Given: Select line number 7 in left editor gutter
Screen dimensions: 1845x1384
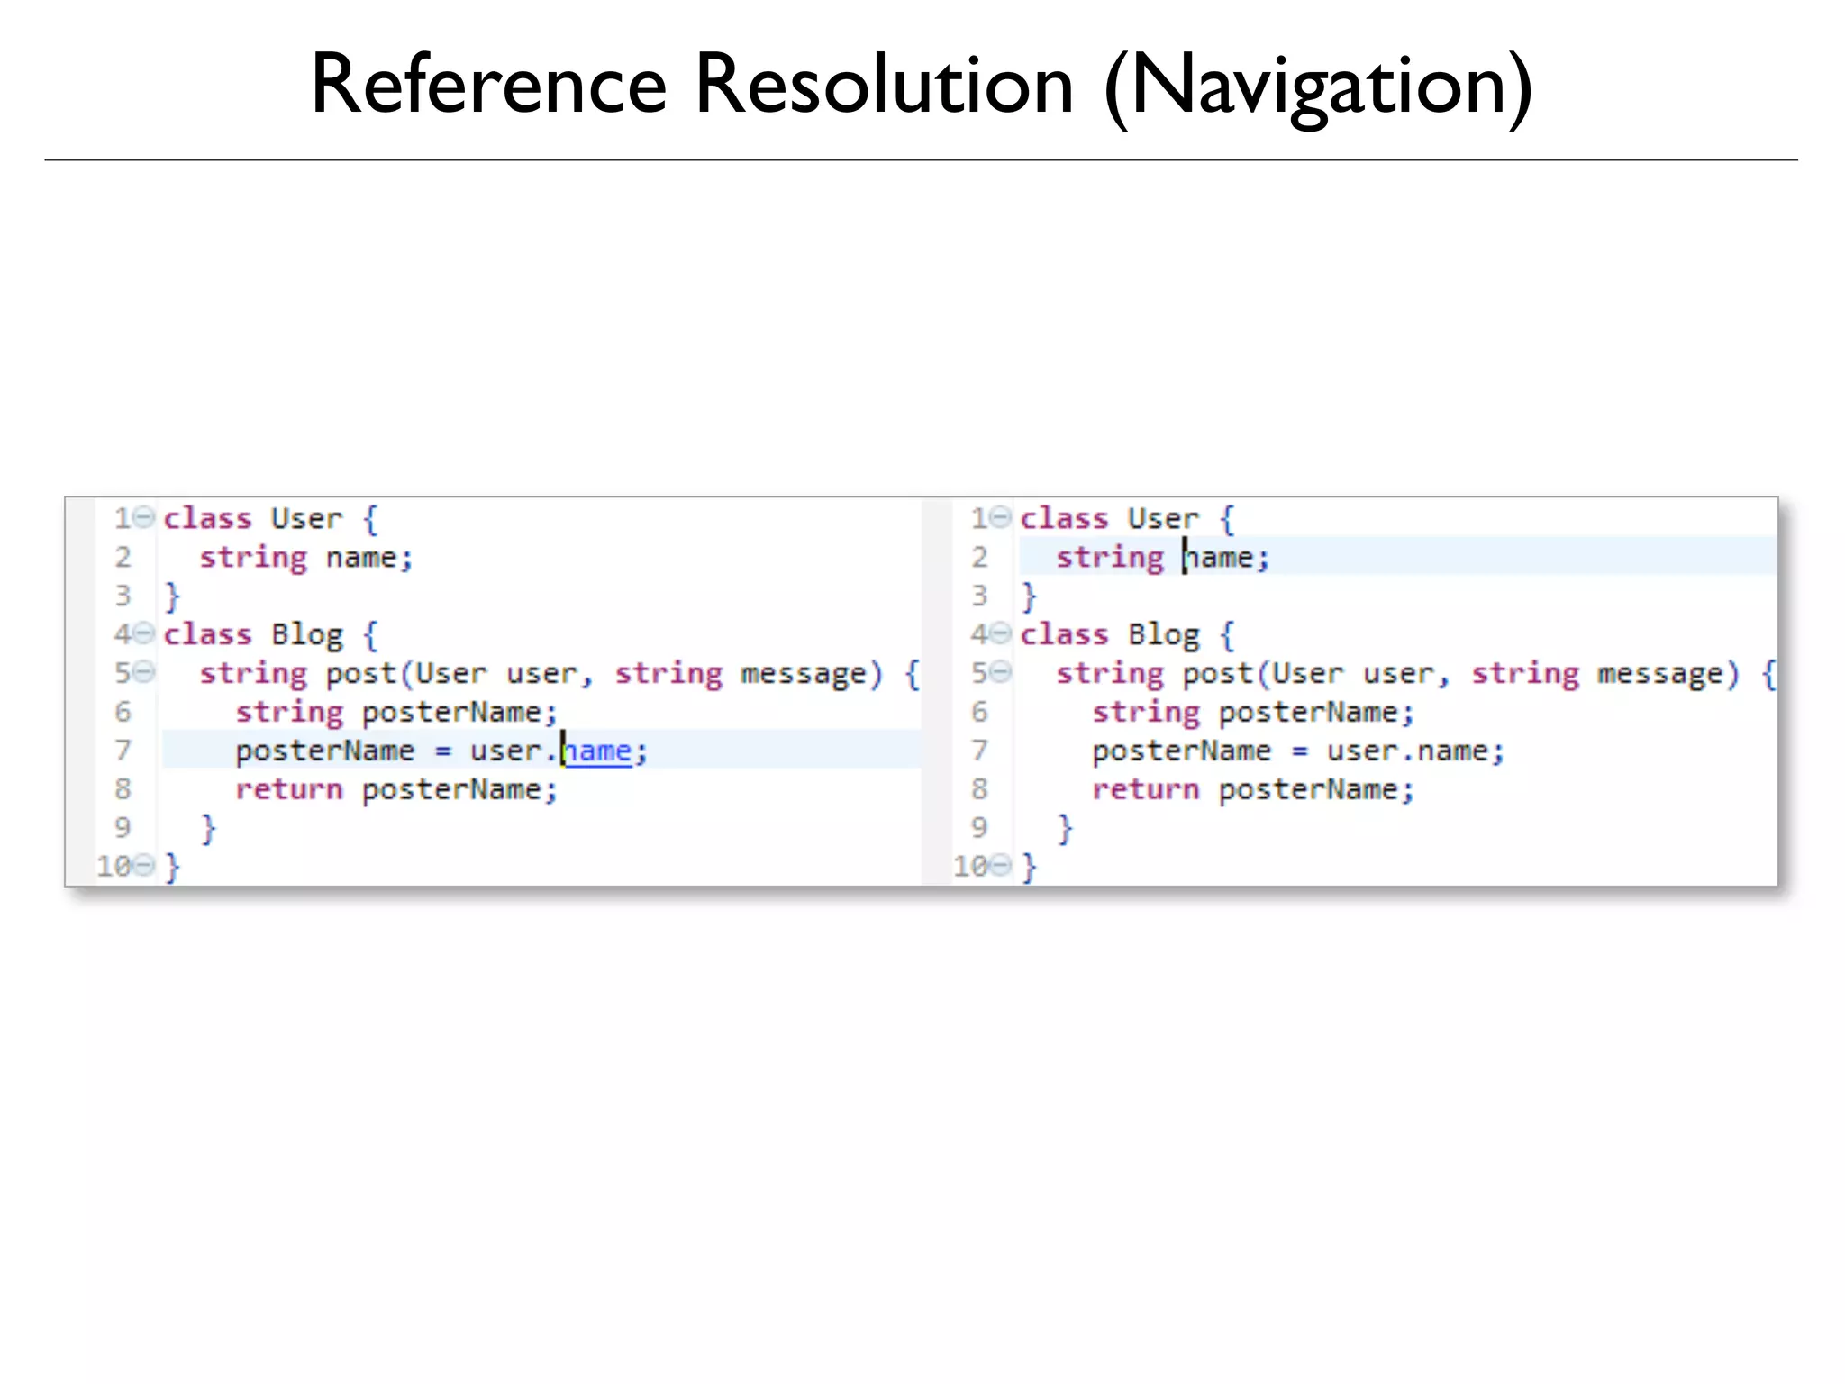Looking at the screenshot, I should pyautogui.click(x=123, y=751).
